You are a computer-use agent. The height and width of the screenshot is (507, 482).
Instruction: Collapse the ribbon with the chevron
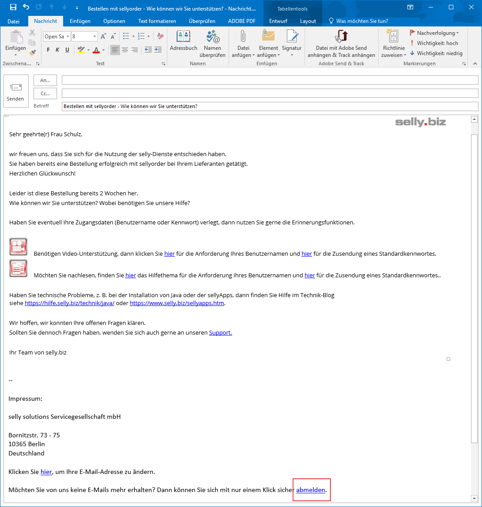pyautogui.click(x=475, y=63)
